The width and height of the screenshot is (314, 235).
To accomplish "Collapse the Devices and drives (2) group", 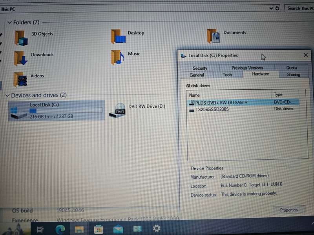I will 7,96.
